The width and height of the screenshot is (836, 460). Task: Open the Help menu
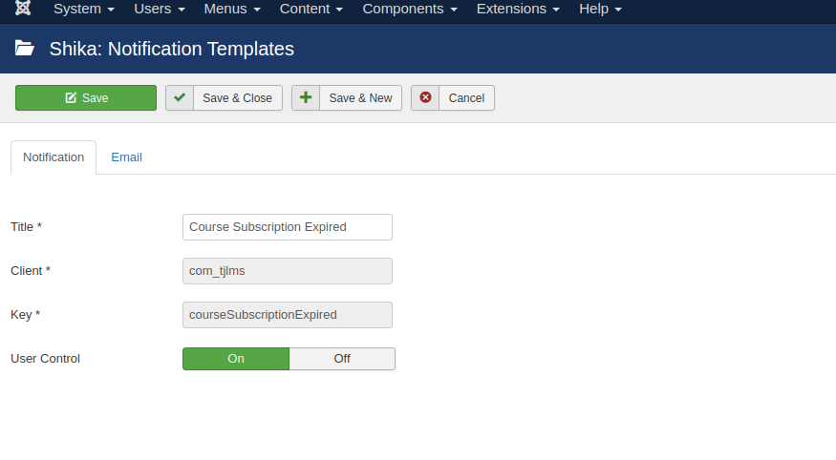click(600, 9)
